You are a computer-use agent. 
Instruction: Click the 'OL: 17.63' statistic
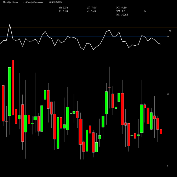point(122,15)
